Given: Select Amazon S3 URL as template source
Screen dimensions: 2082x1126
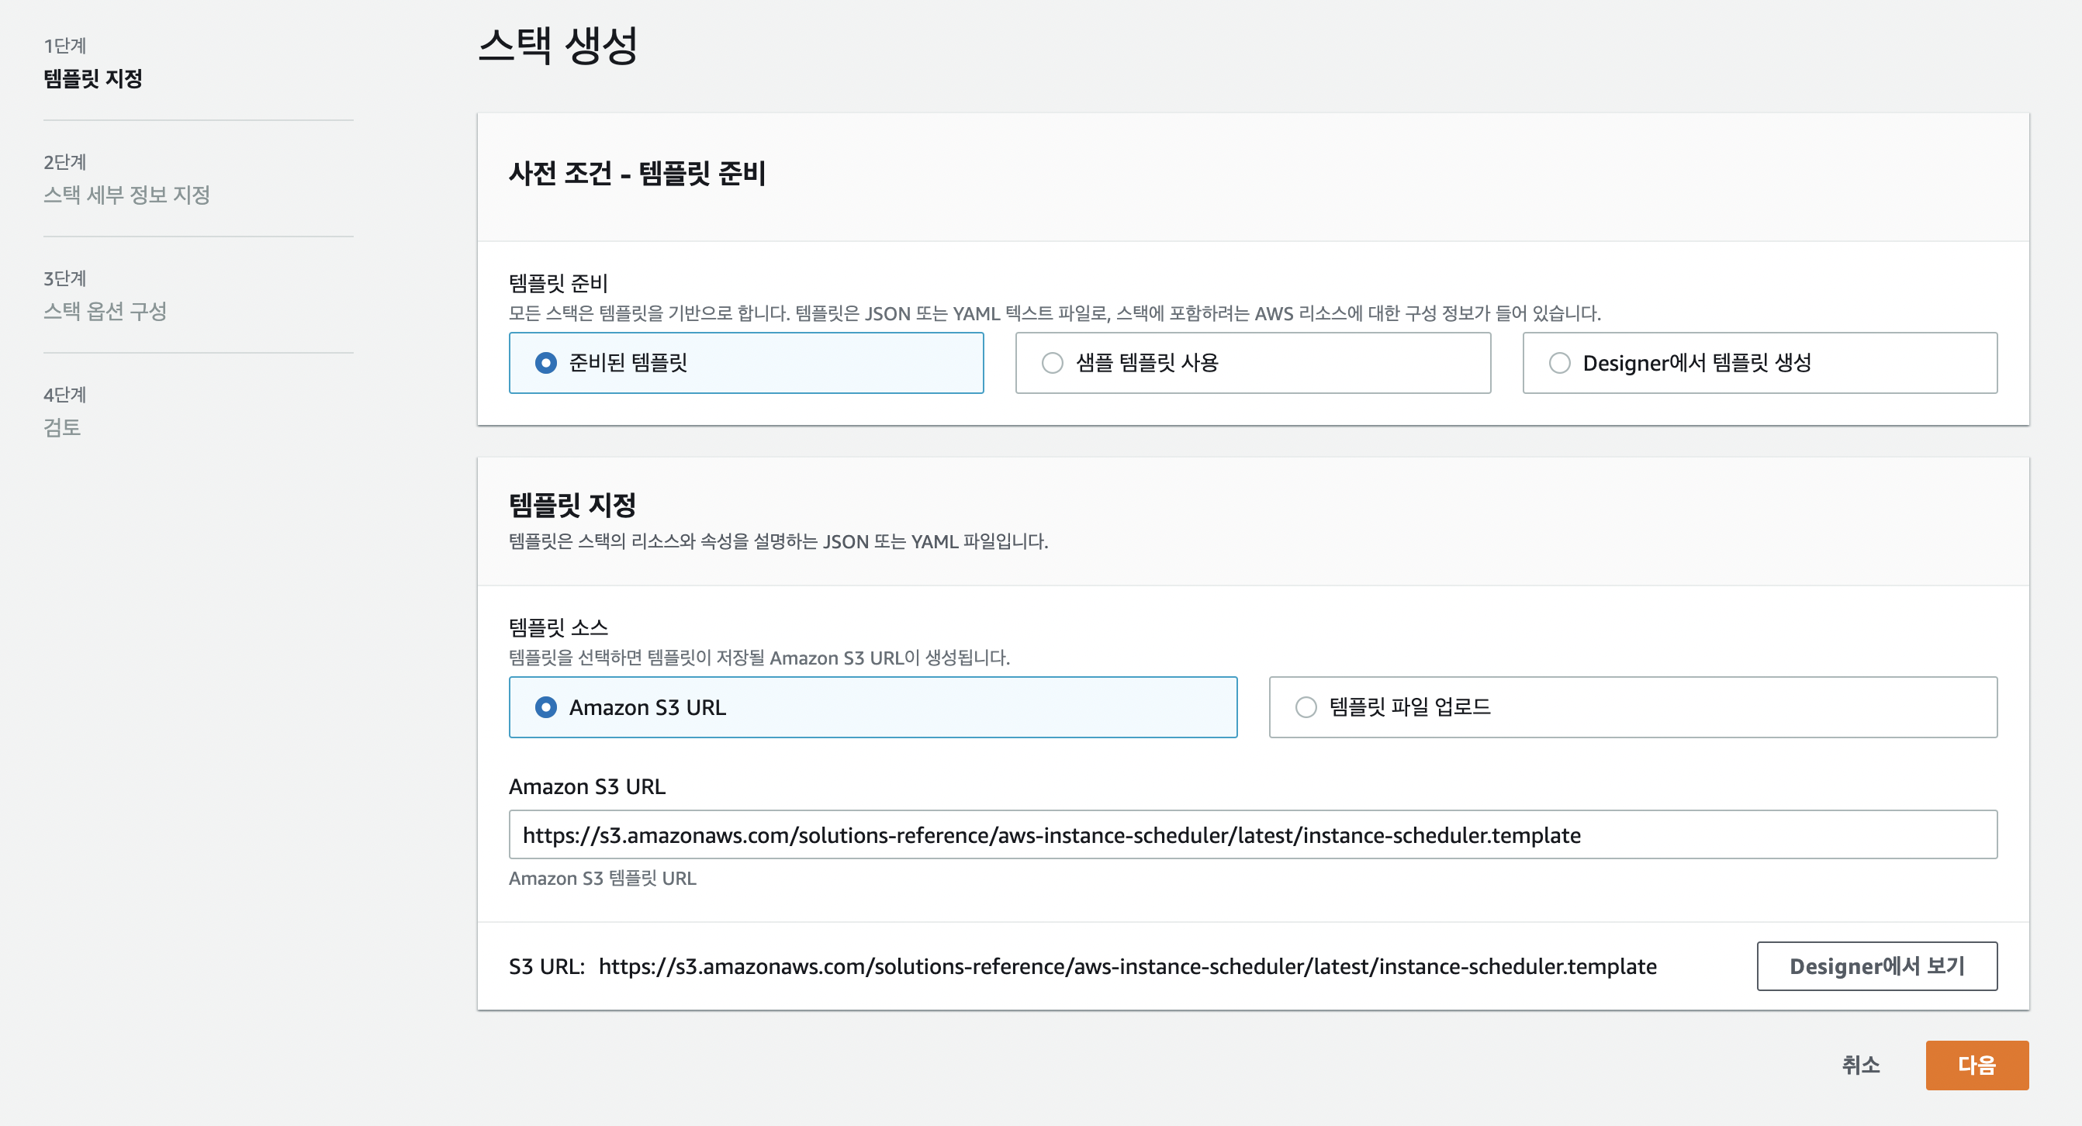Looking at the screenshot, I should click(546, 706).
